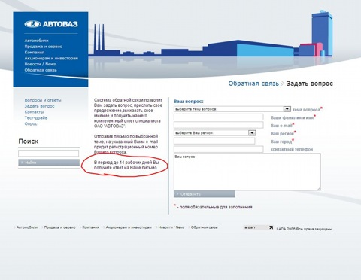361x280 pixels.
Task: Open the 'Контакты' link
Action: coord(34,112)
